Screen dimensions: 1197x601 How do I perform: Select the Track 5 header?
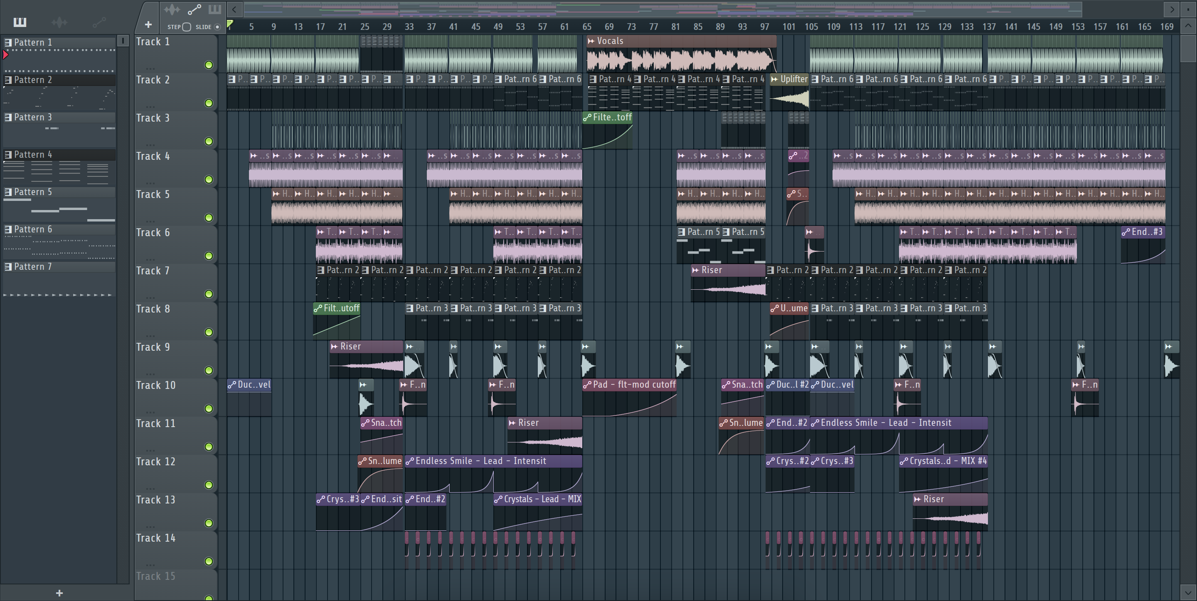point(176,206)
